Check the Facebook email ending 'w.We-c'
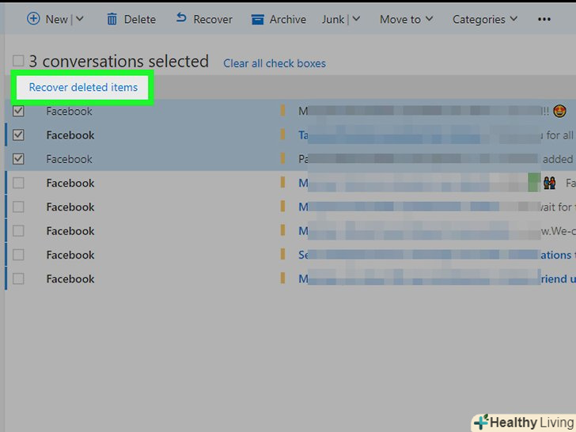The height and width of the screenshot is (432, 576). 18,231
